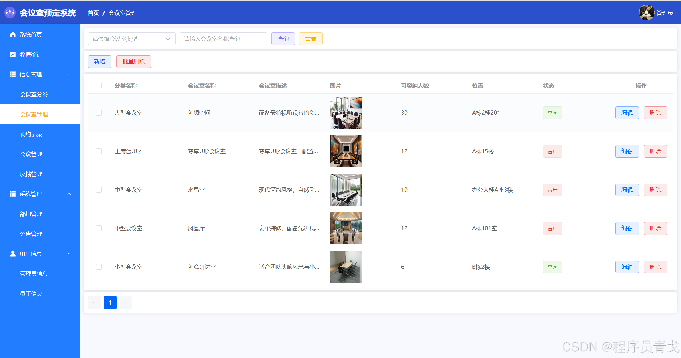Click the home icon beside 系统首页
This screenshot has width=681, height=358.
click(13, 35)
